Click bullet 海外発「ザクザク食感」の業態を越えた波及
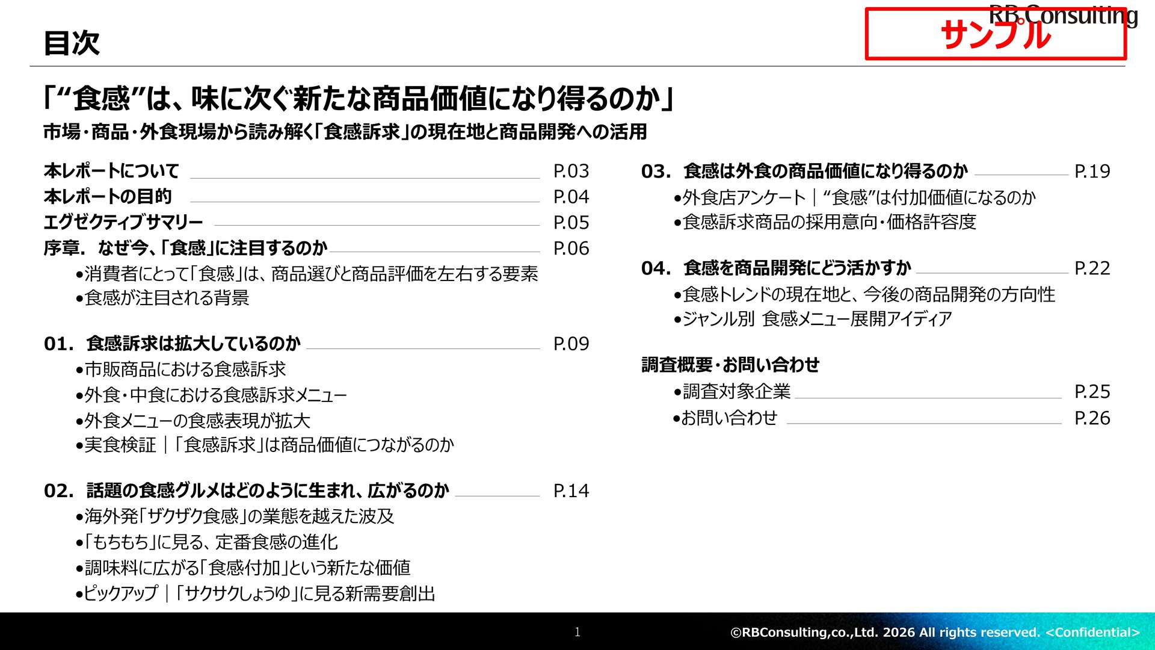Viewport: 1155px width, 650px height. click(235, 516)
